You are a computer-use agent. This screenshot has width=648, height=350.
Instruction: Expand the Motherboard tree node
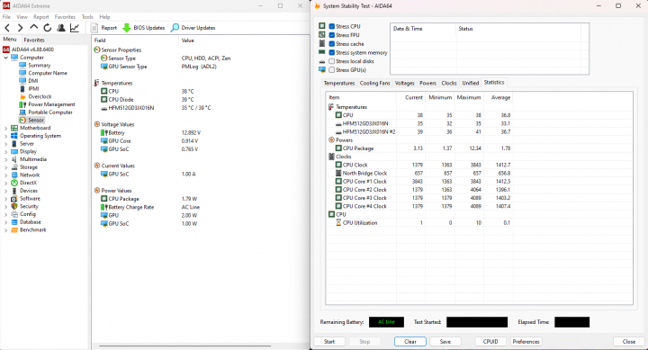(5, 128)
